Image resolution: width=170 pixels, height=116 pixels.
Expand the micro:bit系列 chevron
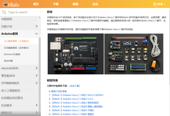37,68
